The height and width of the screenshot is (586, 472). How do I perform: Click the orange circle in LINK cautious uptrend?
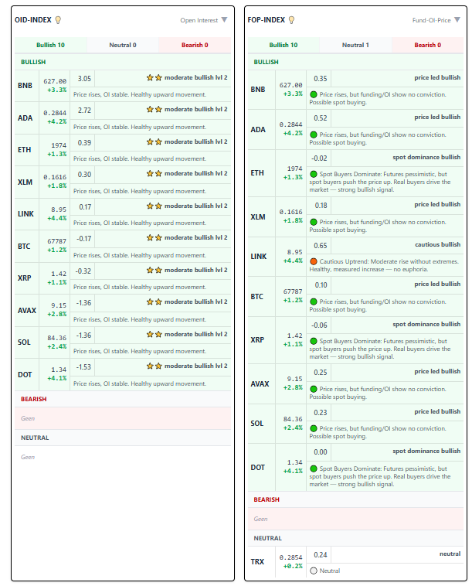[x=313, y=261]
